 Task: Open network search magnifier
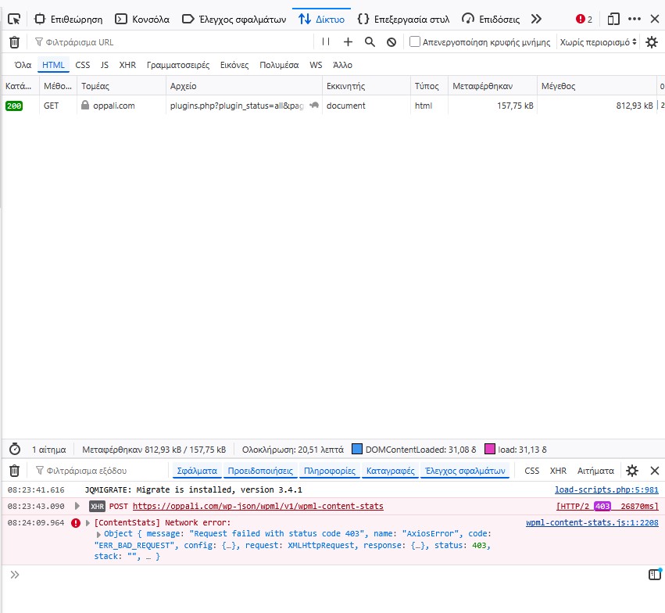point(370,42)
